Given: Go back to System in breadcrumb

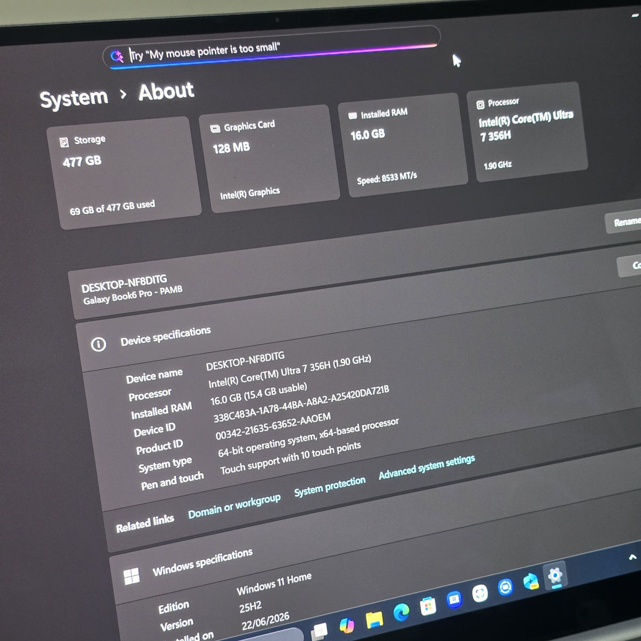Looking at the screenshot, I should (x=74, y=98).
